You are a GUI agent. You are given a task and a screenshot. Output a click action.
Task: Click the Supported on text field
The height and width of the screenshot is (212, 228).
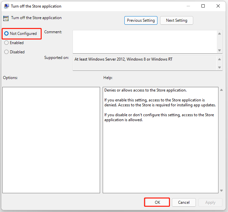click(145, 63)
